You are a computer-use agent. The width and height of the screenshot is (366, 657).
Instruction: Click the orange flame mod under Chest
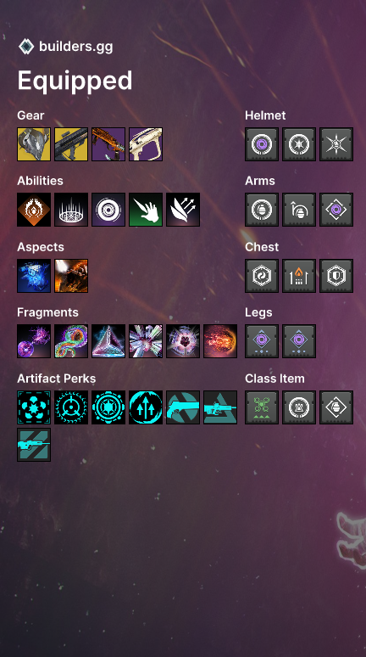tap(299, 276)
